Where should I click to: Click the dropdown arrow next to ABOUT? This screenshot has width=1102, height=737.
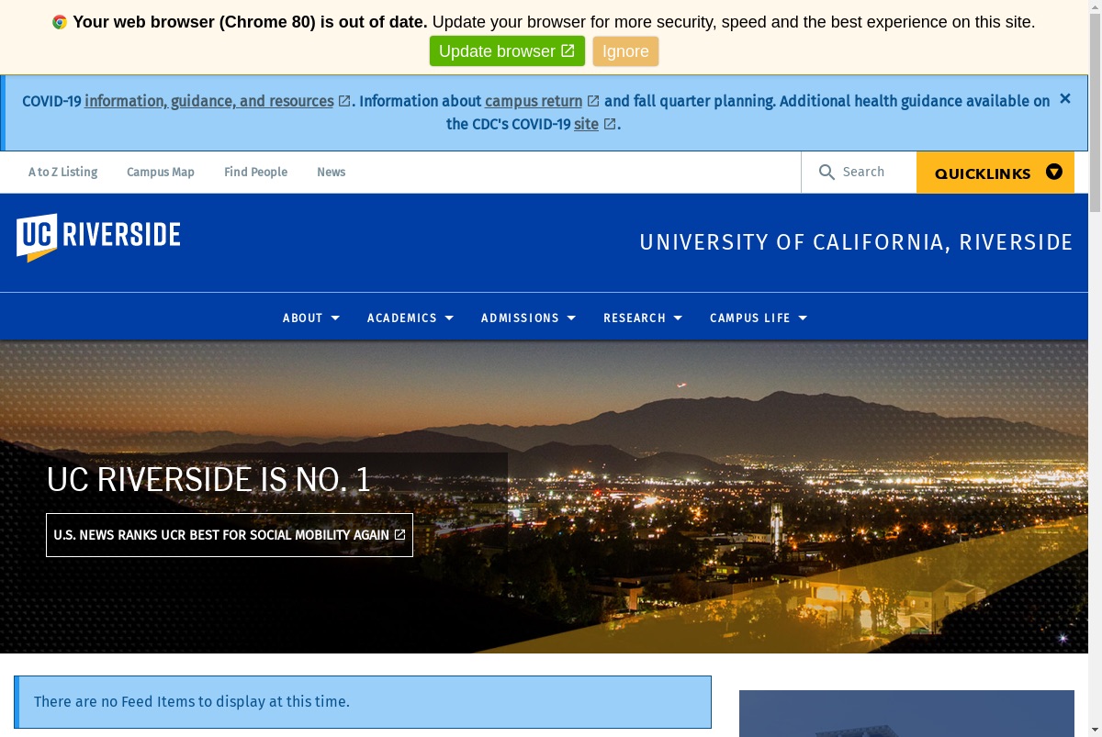[335, 318]
